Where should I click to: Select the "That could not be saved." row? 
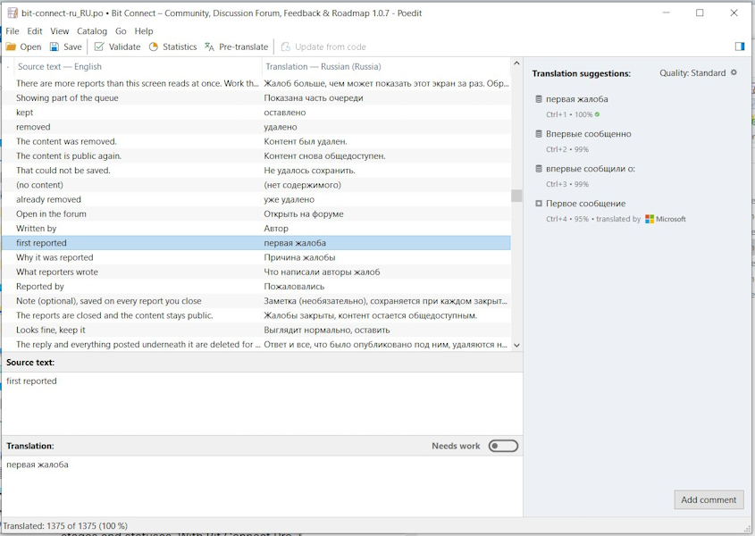(x=256, y=171)
